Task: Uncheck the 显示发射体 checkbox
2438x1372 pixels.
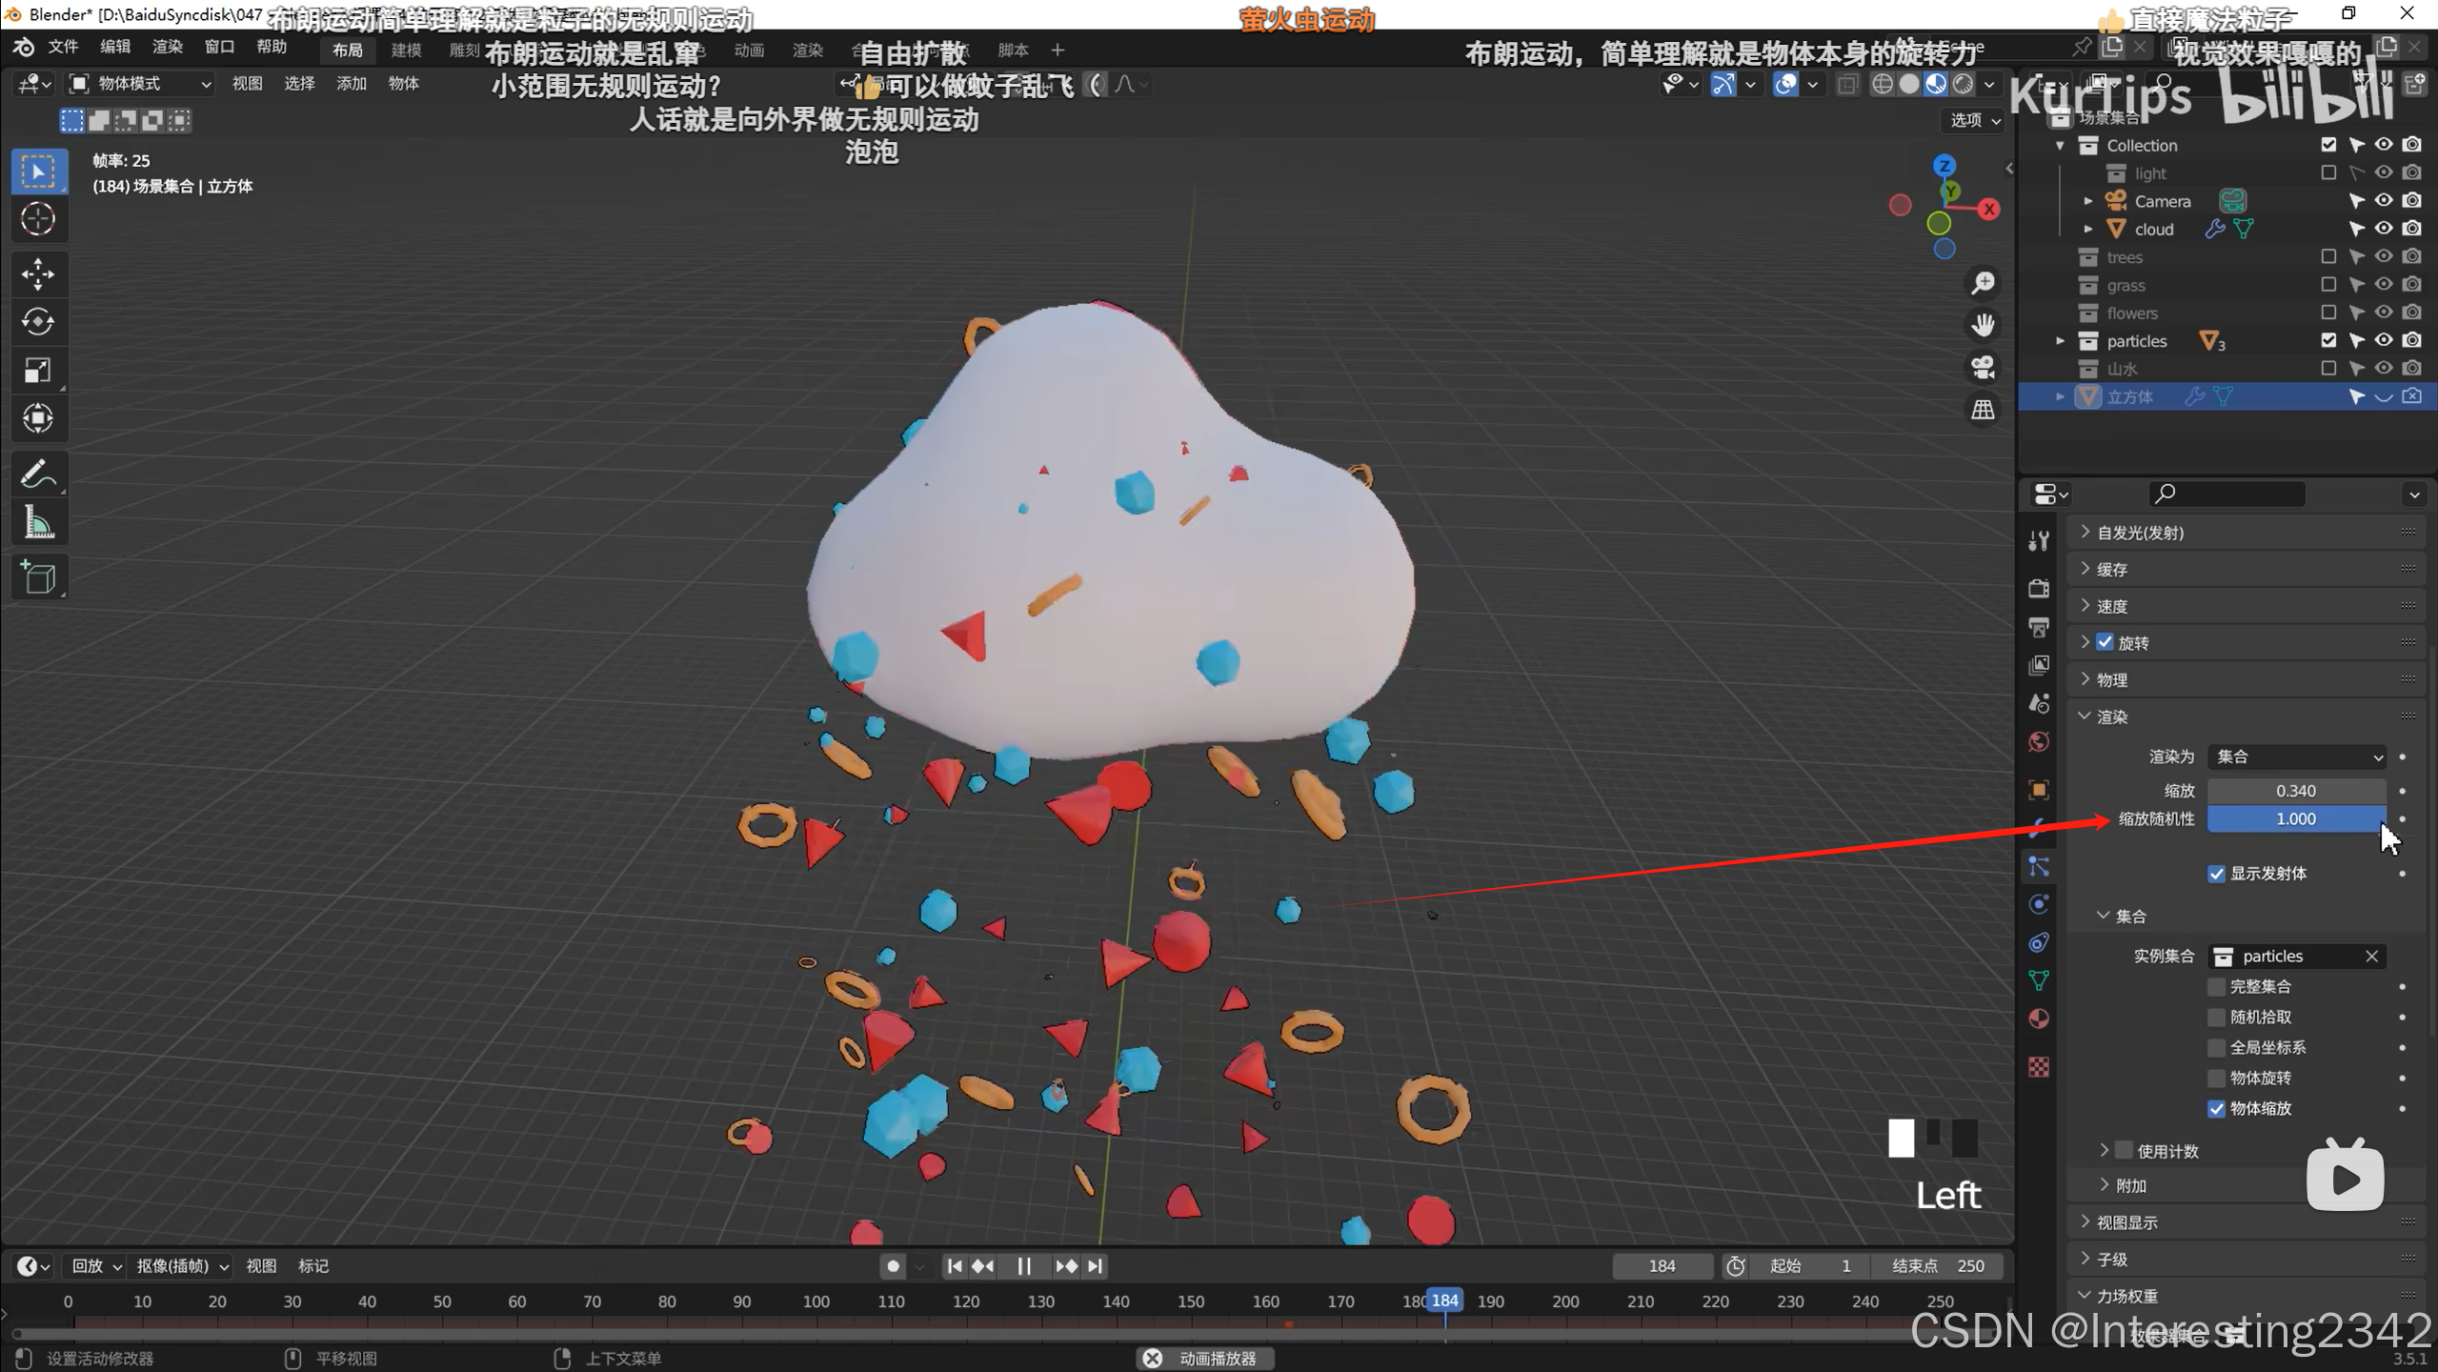Action: 2216,874
